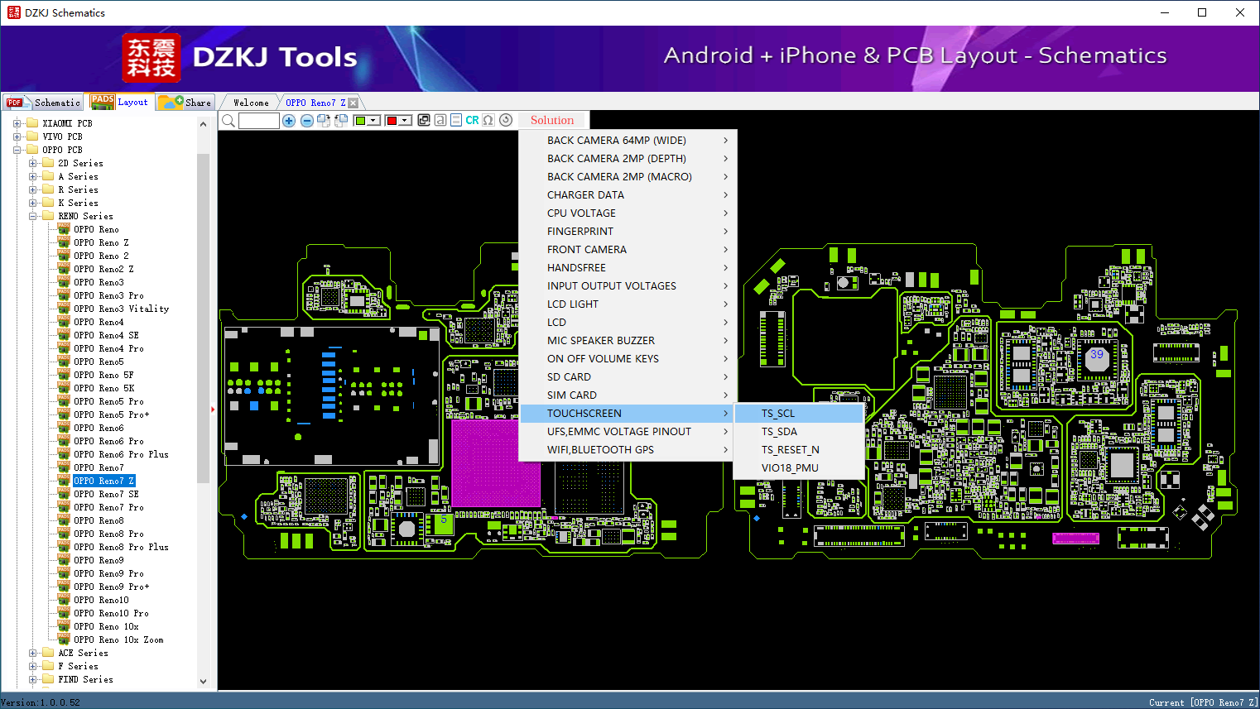Expand the 2D Series folder node

click(x=33, y=163)
